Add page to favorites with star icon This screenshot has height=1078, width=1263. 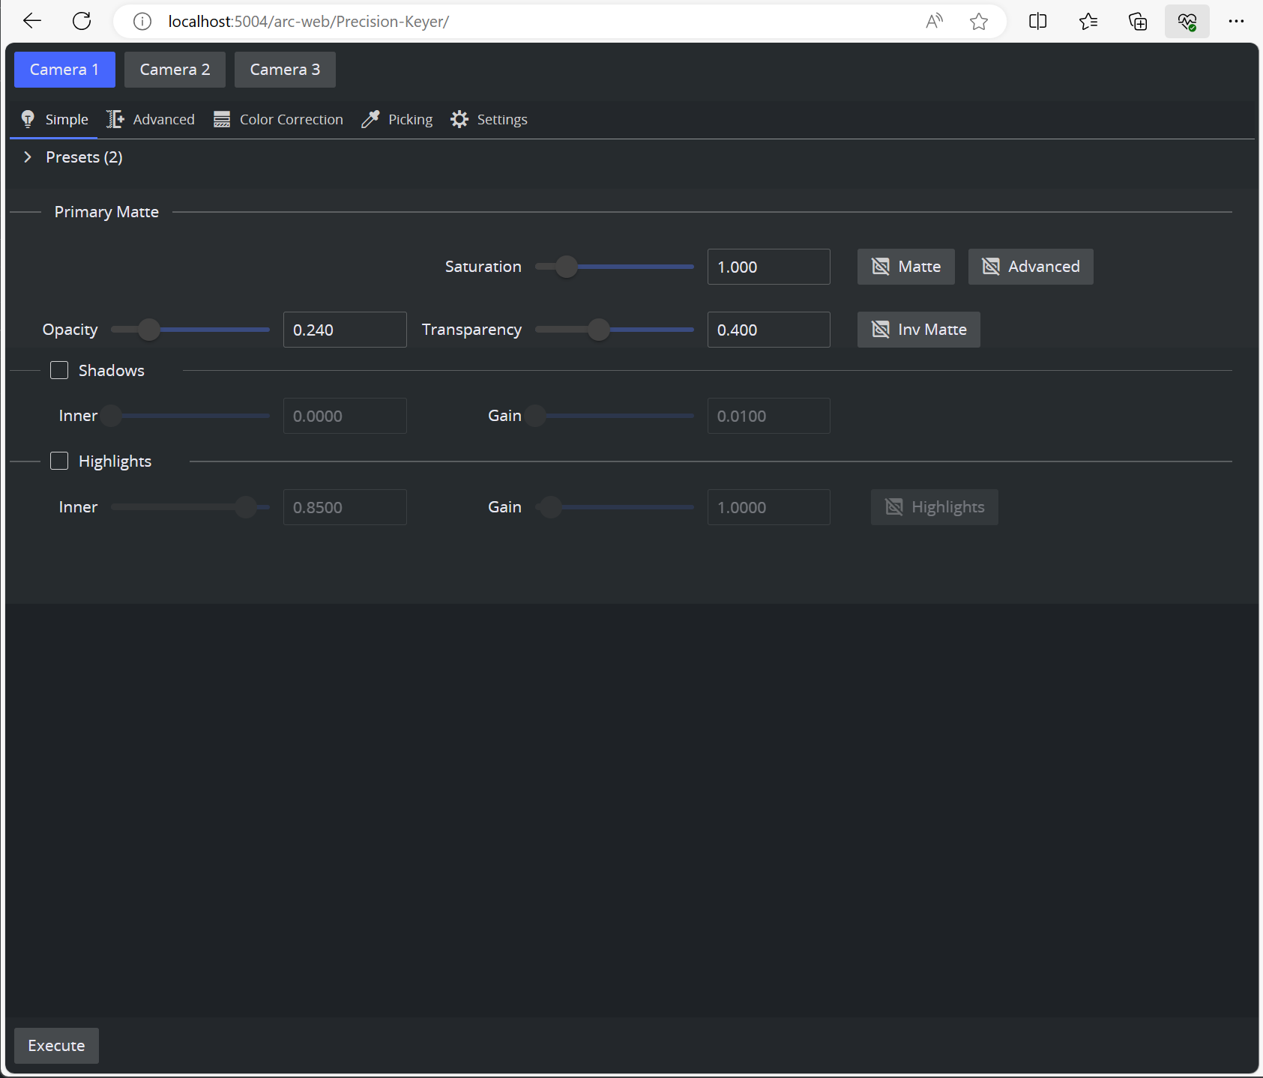[x=978, y=22]
